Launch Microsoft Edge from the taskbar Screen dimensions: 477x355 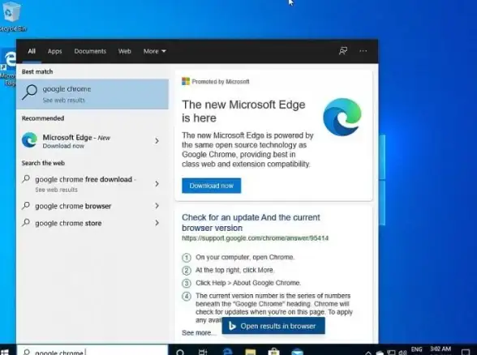click(227, 352)
